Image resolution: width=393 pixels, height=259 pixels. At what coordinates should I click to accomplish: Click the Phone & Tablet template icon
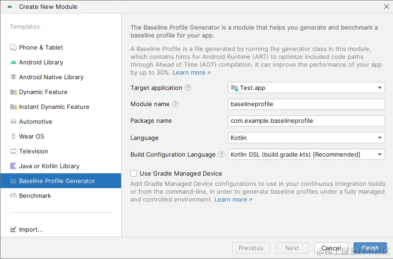pyautogui.click(x=13, y=47)
